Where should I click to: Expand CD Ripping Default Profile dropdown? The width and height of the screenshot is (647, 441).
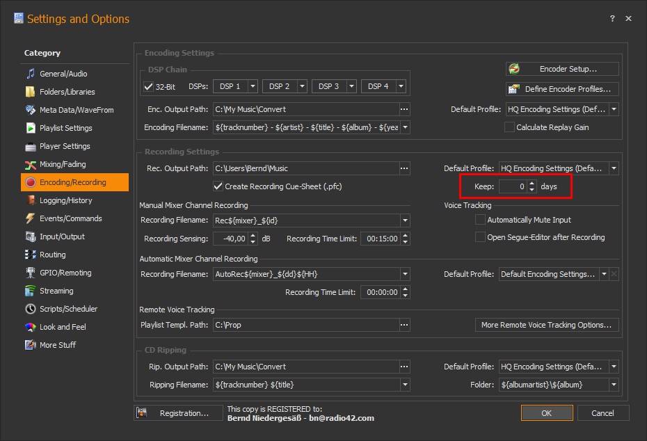(614, 367)
